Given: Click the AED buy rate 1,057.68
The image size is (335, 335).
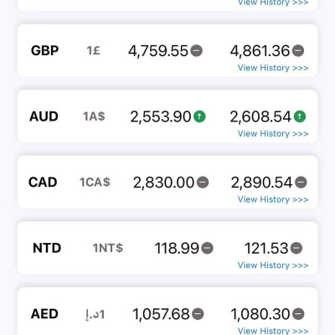Looking at the screenshot, I should (x=161, y=314).
